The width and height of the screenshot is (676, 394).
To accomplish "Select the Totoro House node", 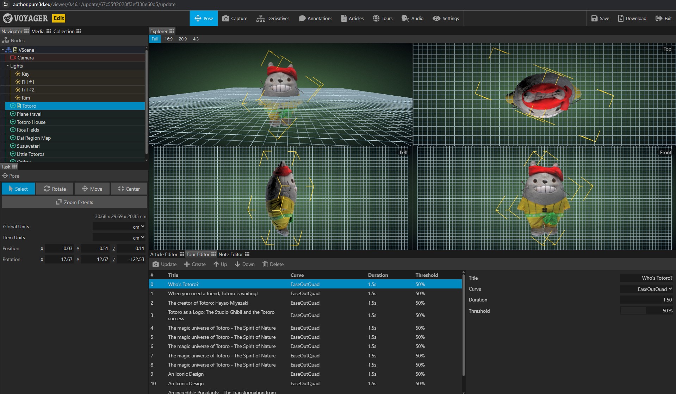I will pos(31,122).
